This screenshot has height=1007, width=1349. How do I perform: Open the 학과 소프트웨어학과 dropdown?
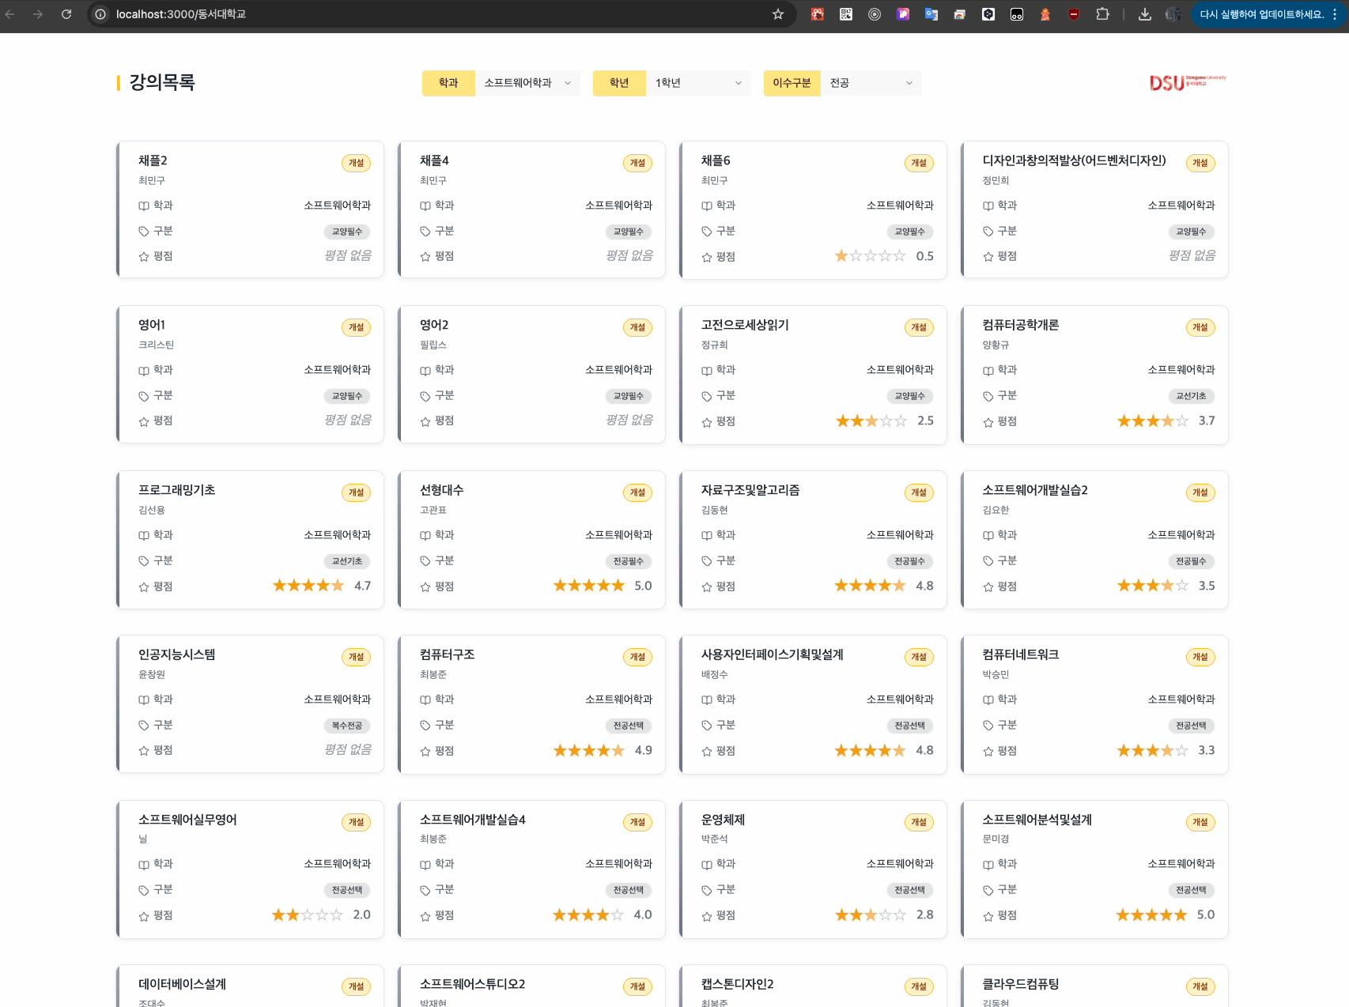click(x=527, y=83)
